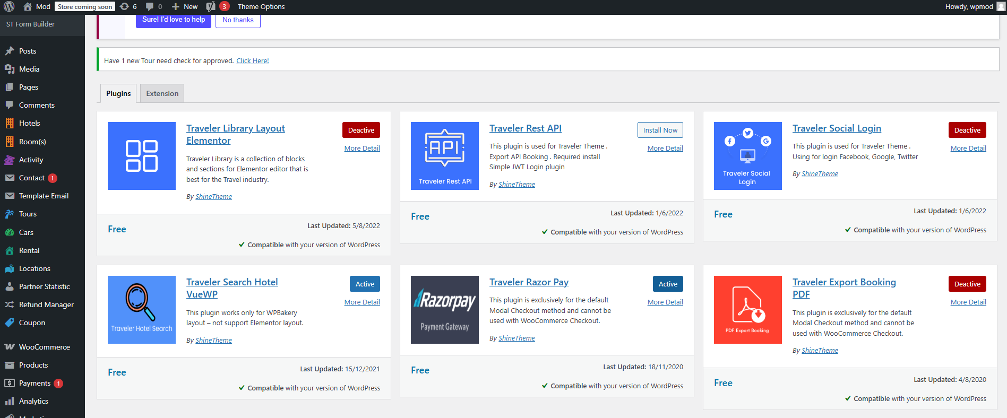Viewport: 1007px width, 418px height.
Task: Click the Coupon tag icon in sidebar
Action: point(10,323)
